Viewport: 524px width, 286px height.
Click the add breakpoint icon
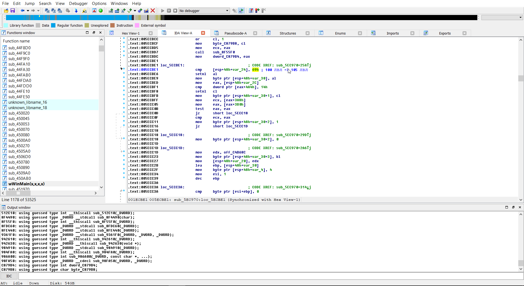point(257,11)
